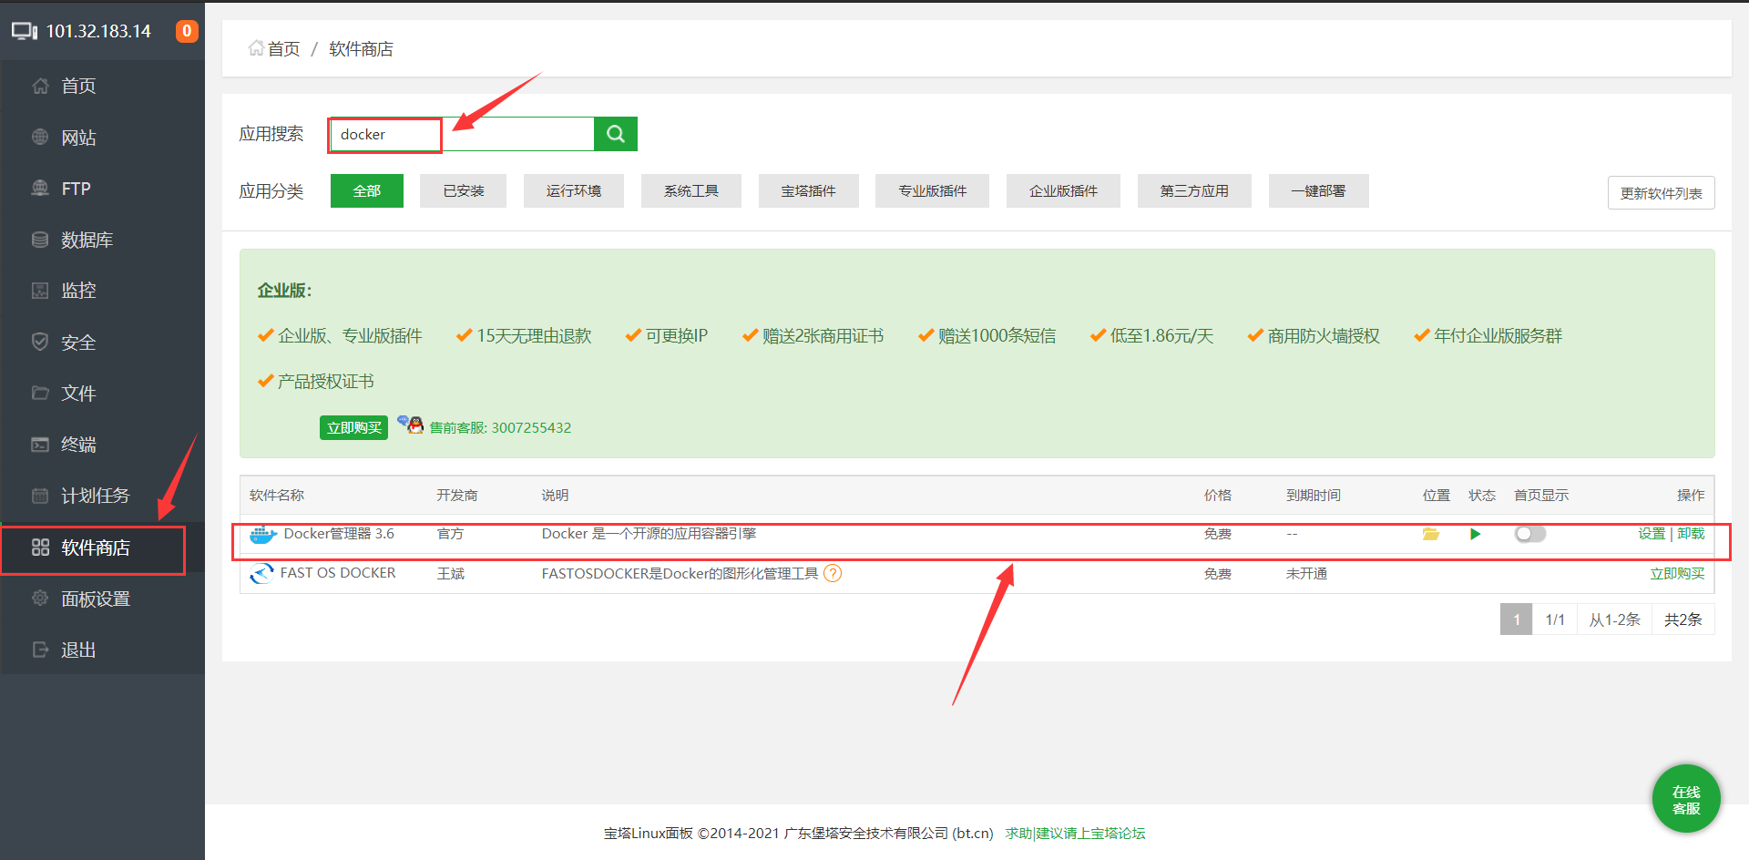
Task: Select the 第三方应用 category filter
Action: tap(1194, 190)
